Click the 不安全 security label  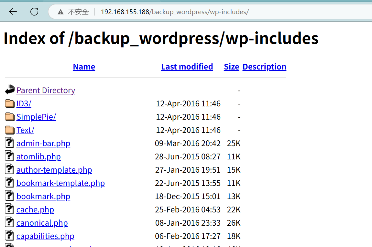78,12
